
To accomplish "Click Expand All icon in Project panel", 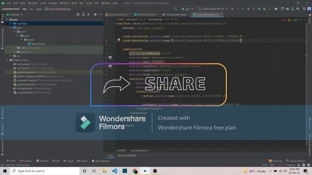I will pyautogui.click(x=83, y=15).
